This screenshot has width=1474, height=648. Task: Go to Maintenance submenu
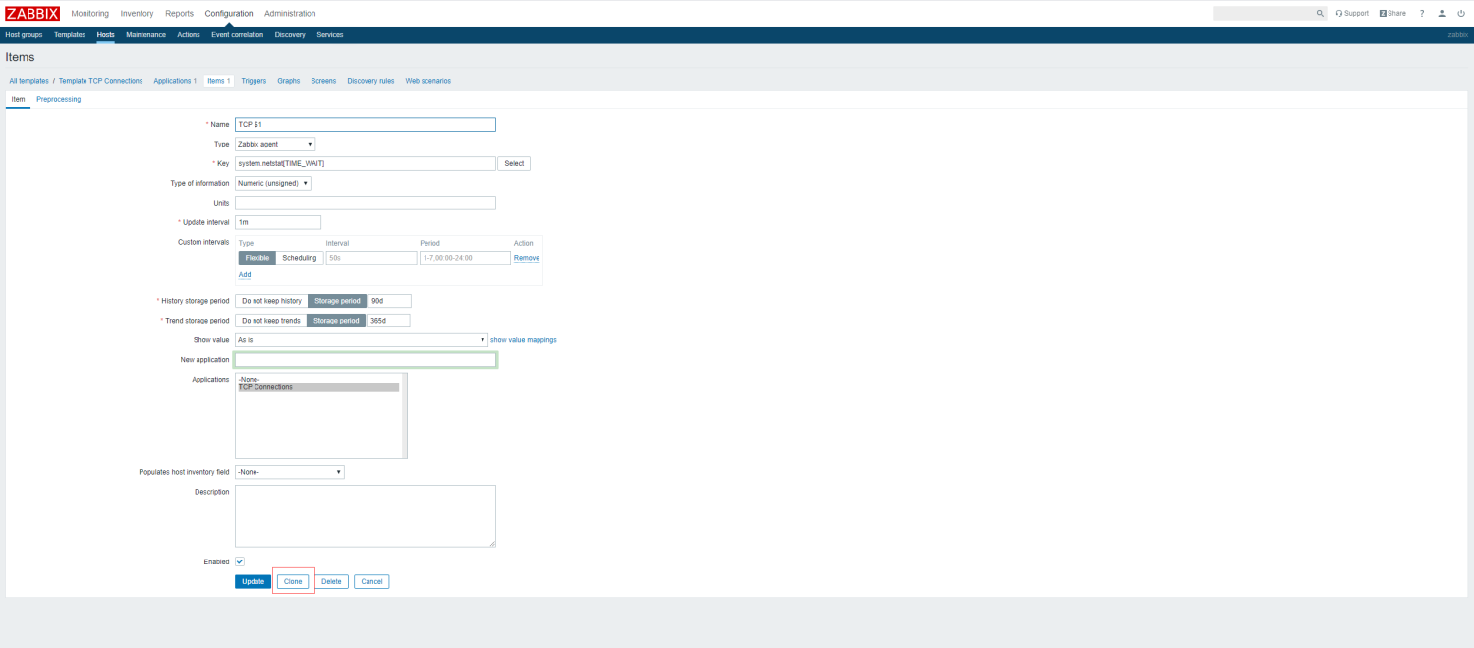[x=145, y=35]
